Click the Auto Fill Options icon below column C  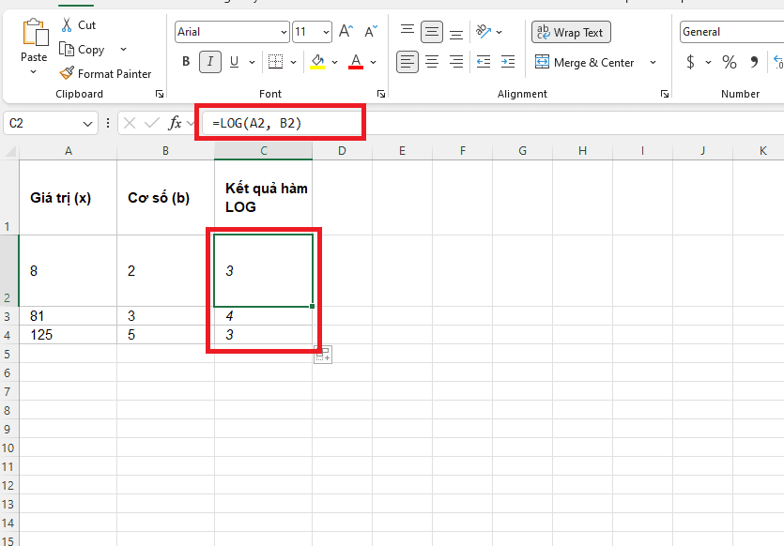[x=323, y=355]
